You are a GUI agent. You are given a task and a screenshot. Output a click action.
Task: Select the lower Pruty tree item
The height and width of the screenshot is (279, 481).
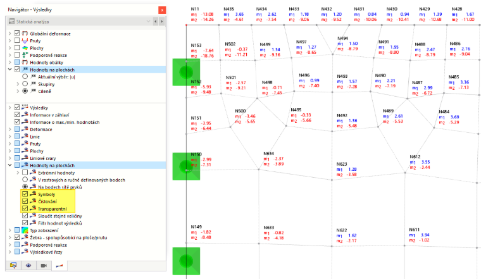(35, 144)
